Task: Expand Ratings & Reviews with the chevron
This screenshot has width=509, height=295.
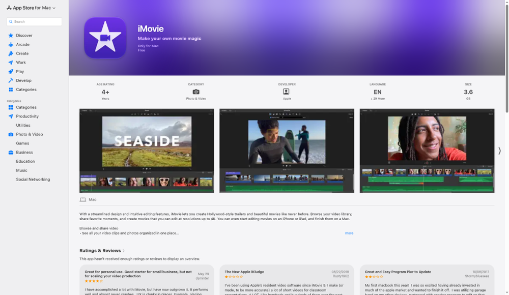Action: pos(124,251)
